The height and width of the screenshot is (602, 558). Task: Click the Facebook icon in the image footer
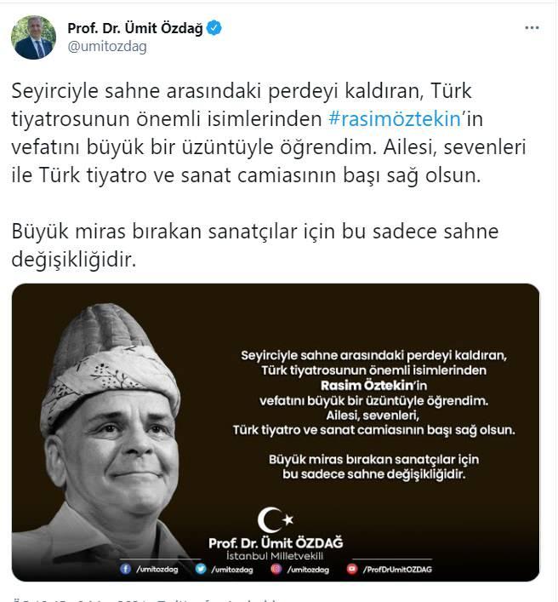click(x=125, y=569)
